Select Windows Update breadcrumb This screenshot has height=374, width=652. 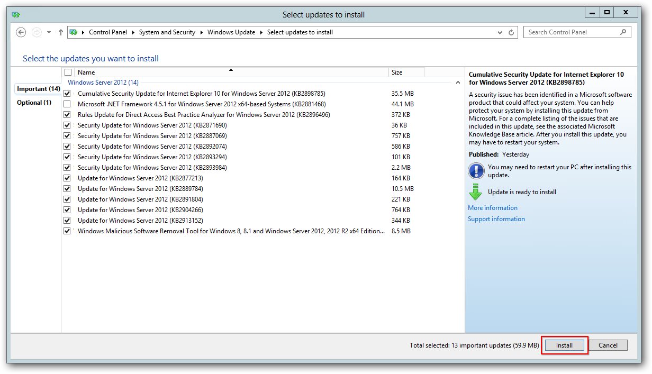pos(231,32)
